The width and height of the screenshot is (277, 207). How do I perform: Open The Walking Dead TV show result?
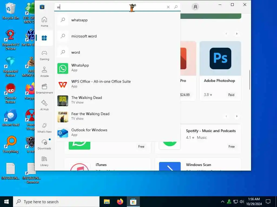pyautogui.click(x=117, y=101)
